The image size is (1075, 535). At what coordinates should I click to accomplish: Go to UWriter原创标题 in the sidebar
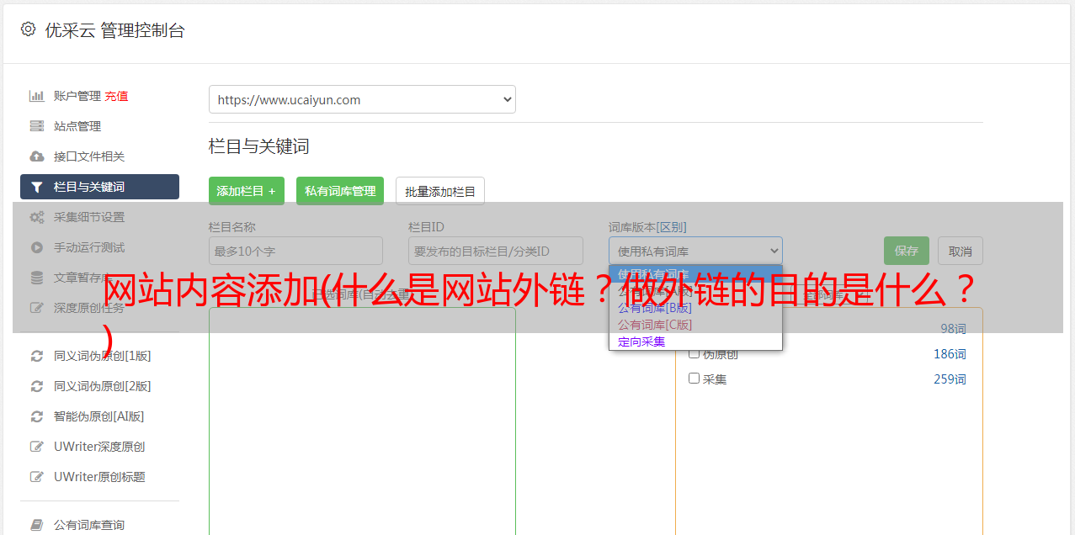point(99,477)
